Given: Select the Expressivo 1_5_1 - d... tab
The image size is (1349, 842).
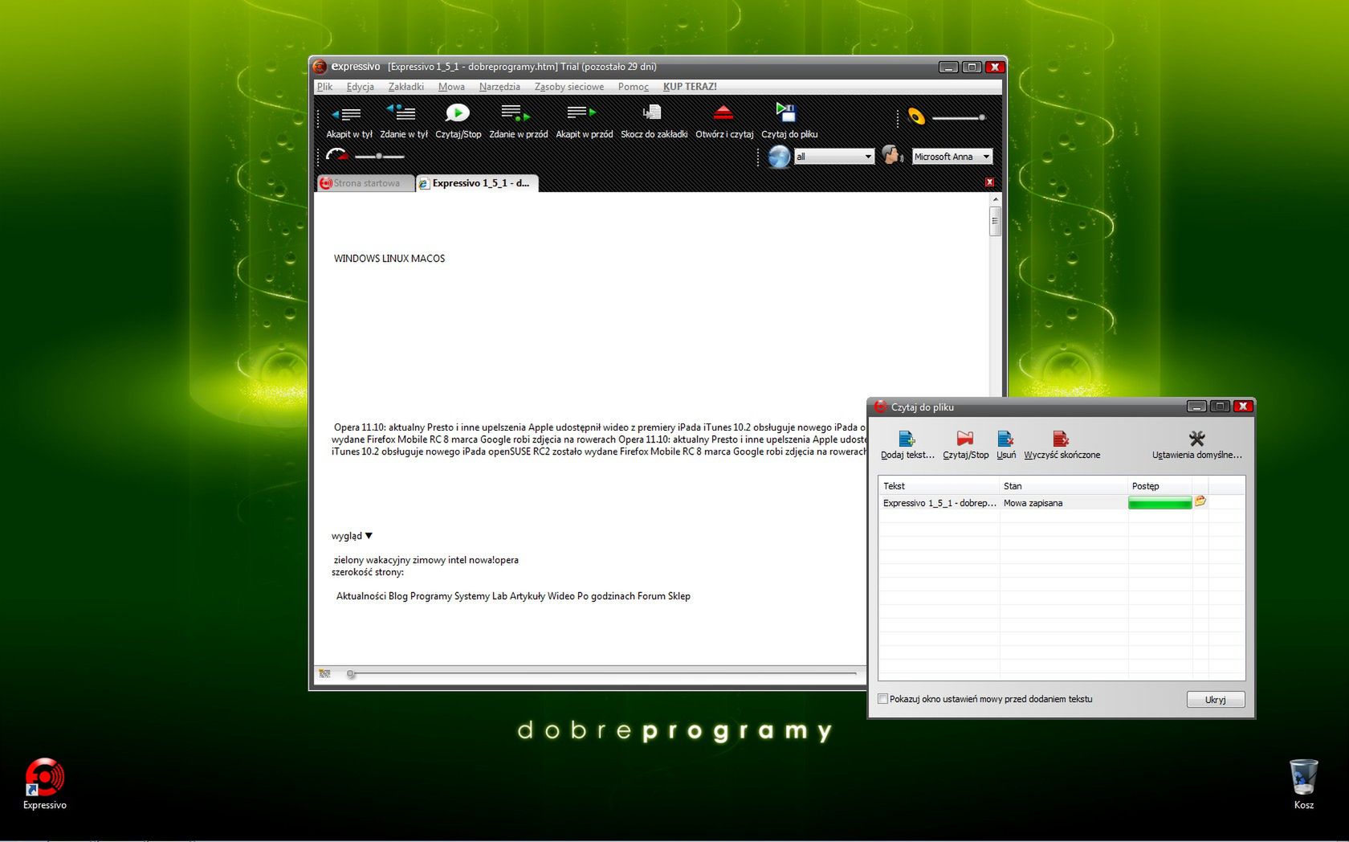Looking at the screenshot, I should click(478, 183).
